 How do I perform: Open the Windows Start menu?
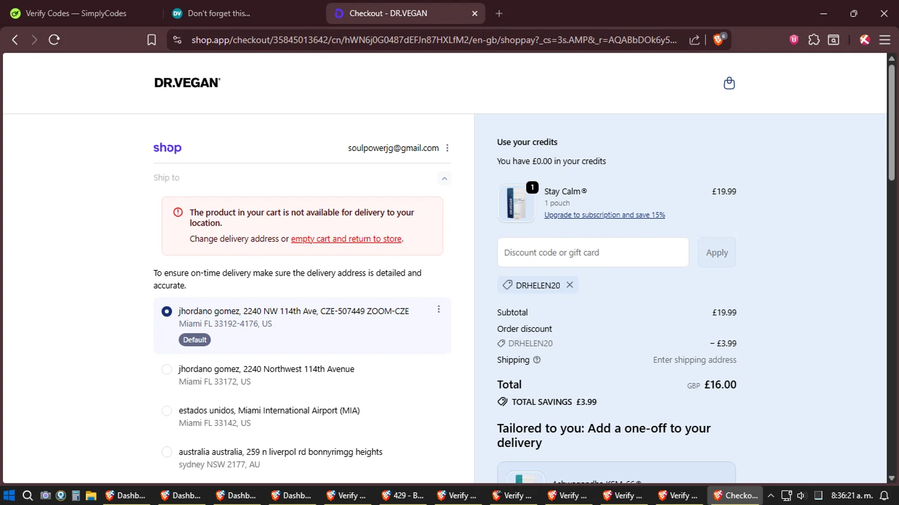pyautogui.click(x=9, y=495)
